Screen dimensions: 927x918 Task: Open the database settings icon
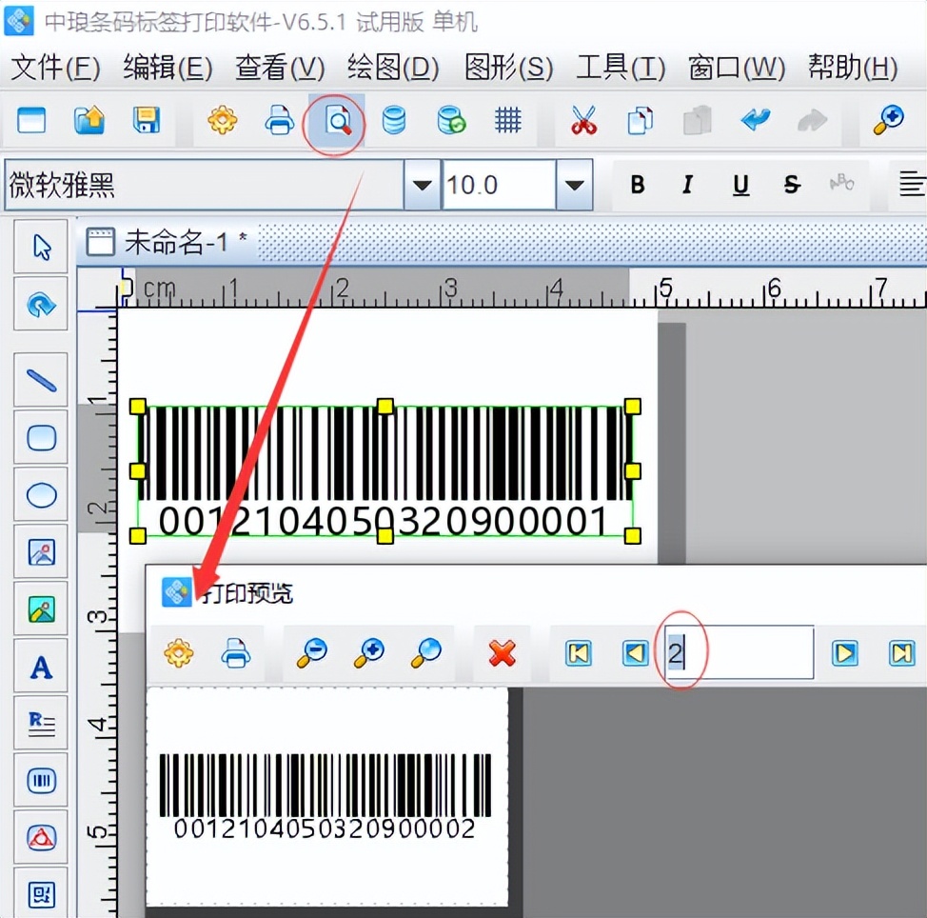pyautogui.click(x=394, y=121)
